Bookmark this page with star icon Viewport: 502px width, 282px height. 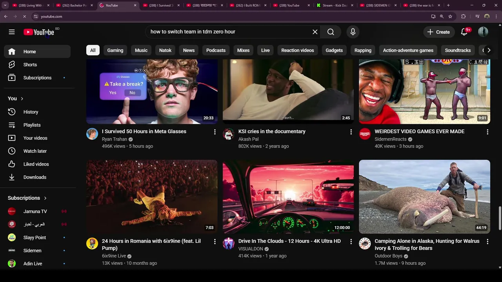(450, 16)
